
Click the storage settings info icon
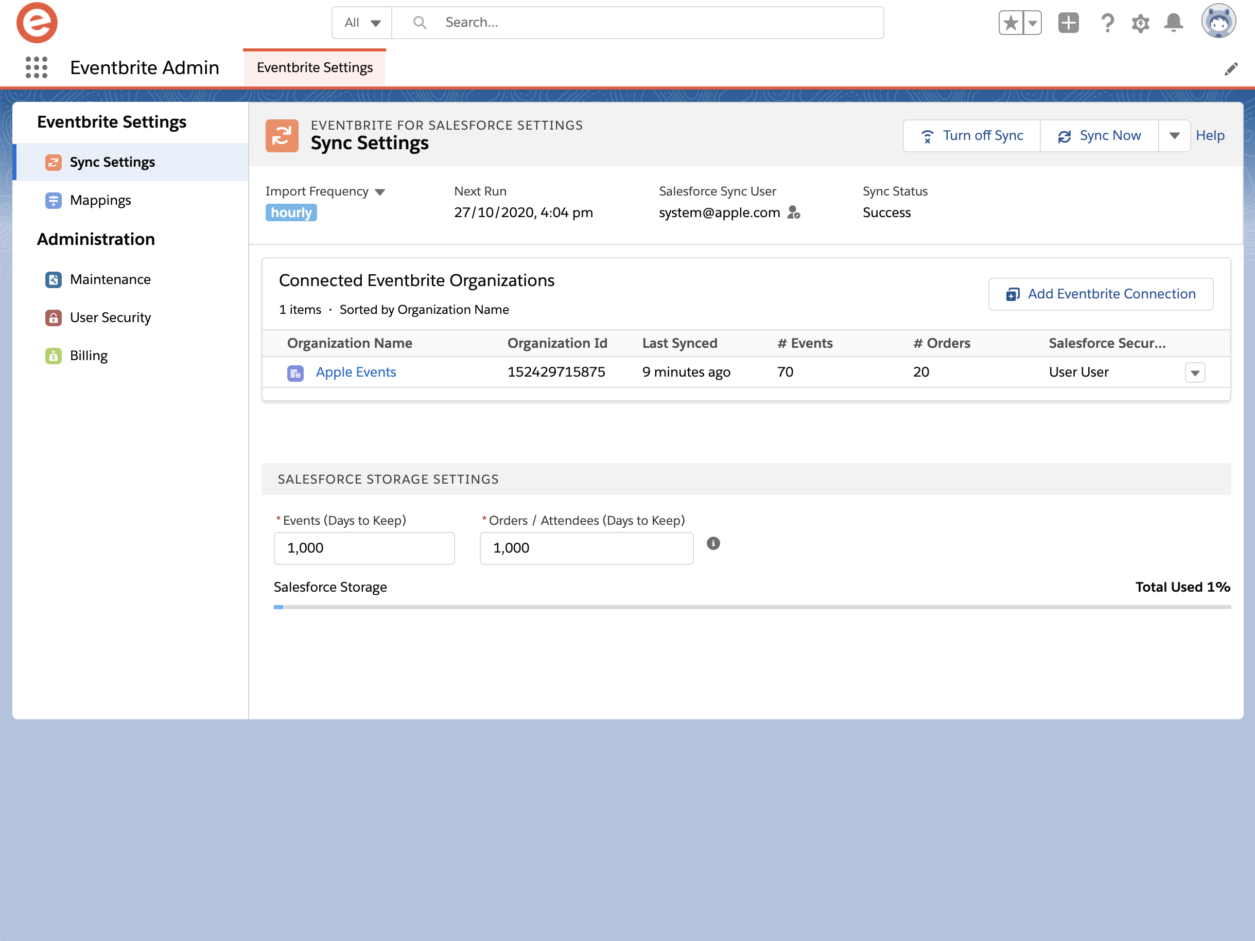click(x=713, y=543)
